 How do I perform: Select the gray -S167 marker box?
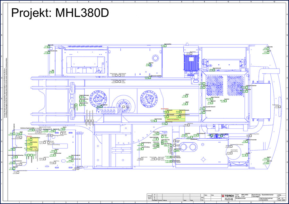(21, 164)
